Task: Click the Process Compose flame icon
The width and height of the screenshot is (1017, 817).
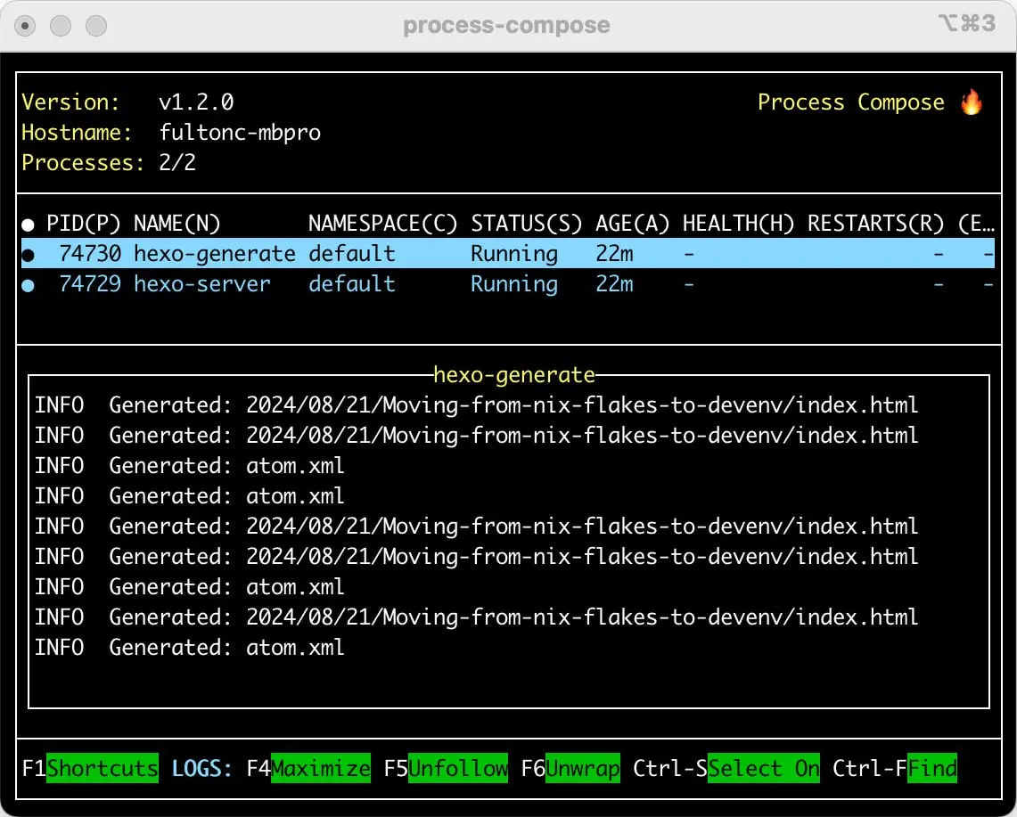Action: tap(971, 102)
